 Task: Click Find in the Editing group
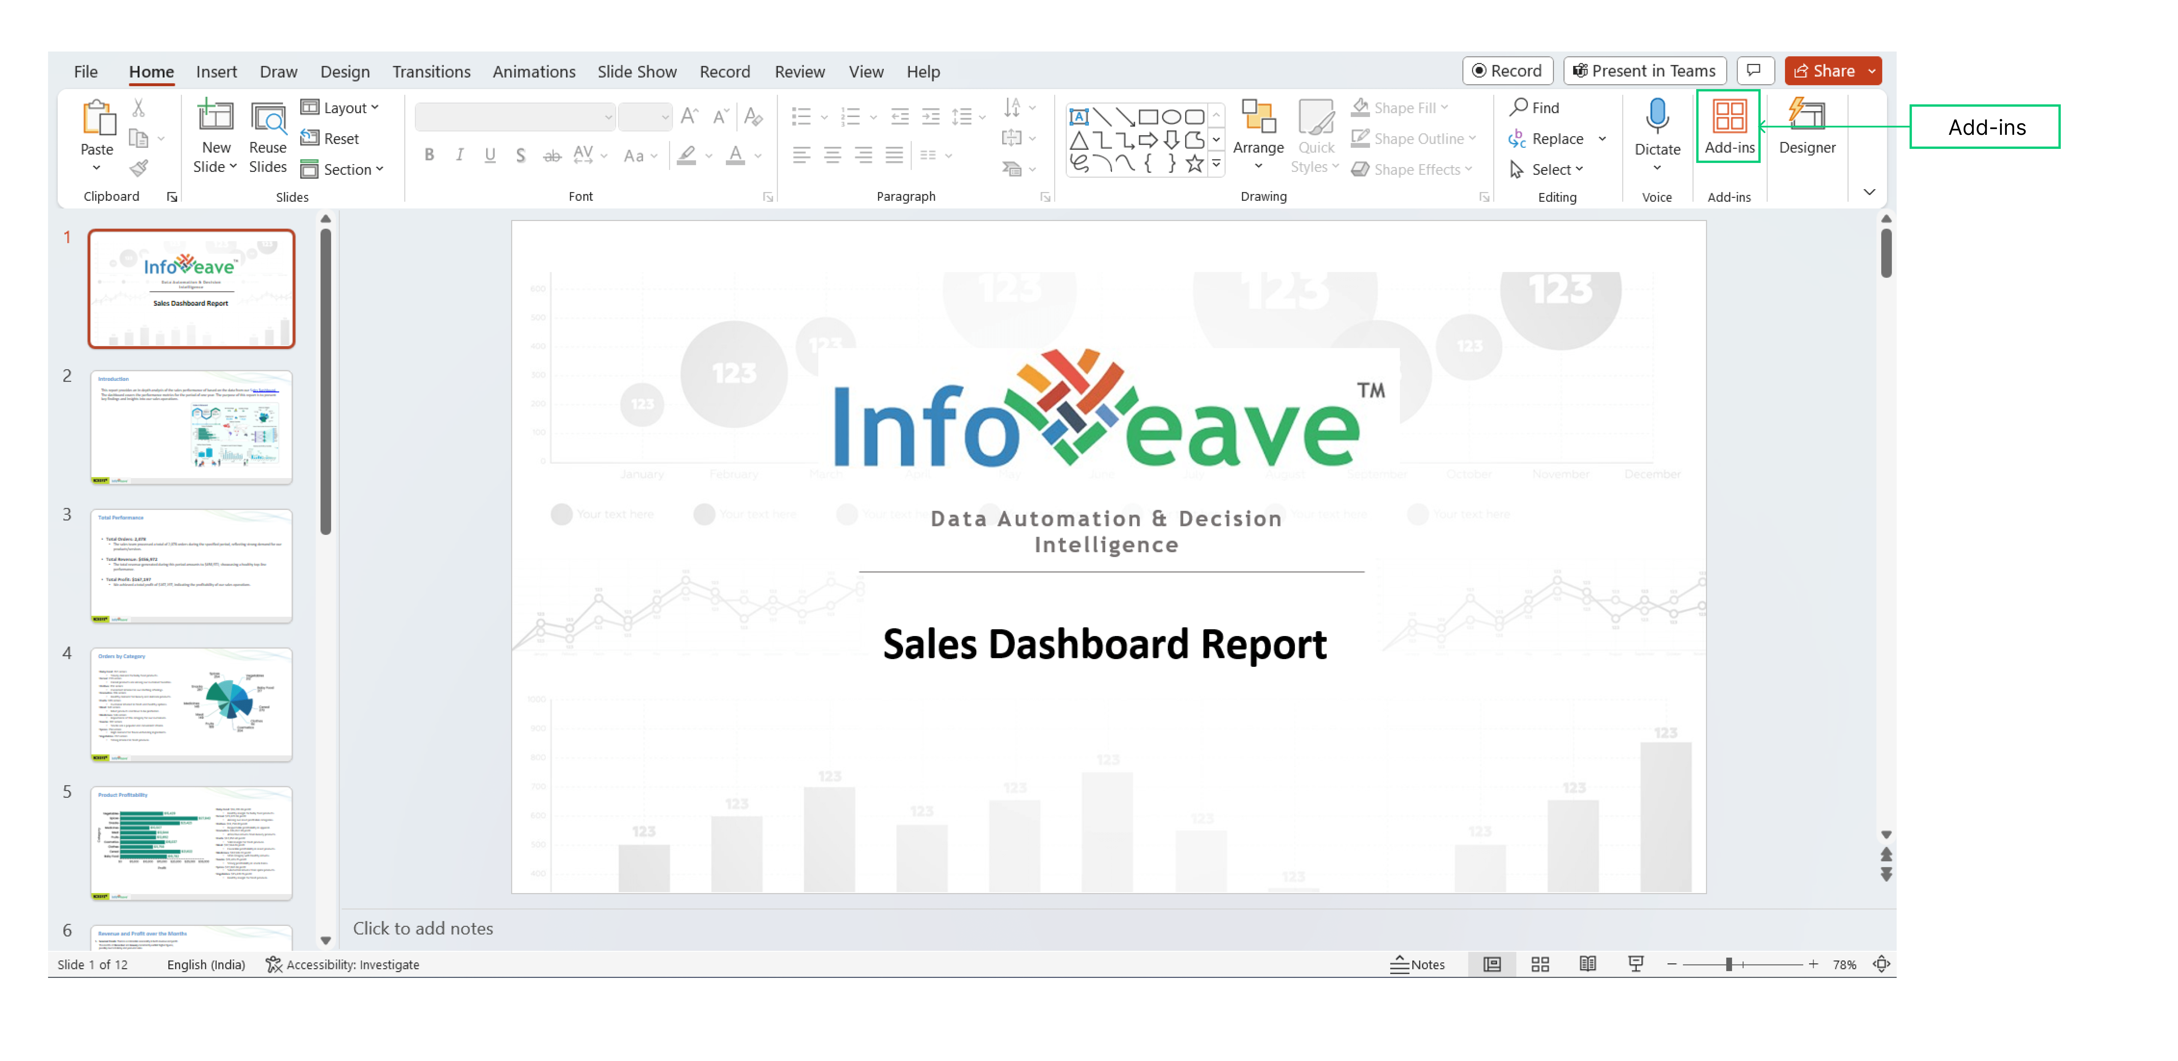pyautogui.click(x=1534, y=107)
